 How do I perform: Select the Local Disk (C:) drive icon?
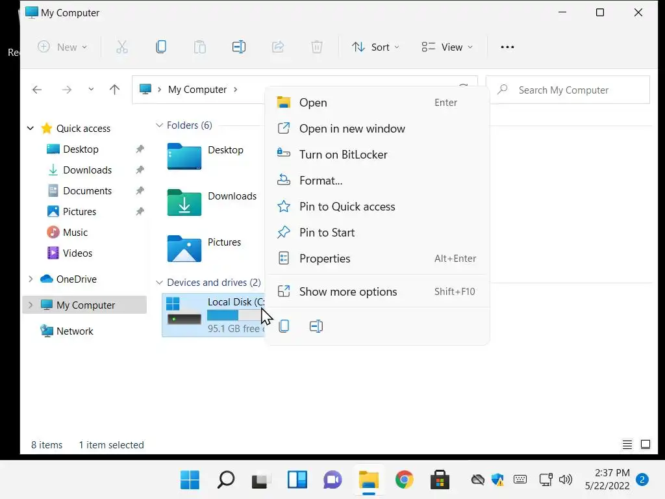coord(184,311)
